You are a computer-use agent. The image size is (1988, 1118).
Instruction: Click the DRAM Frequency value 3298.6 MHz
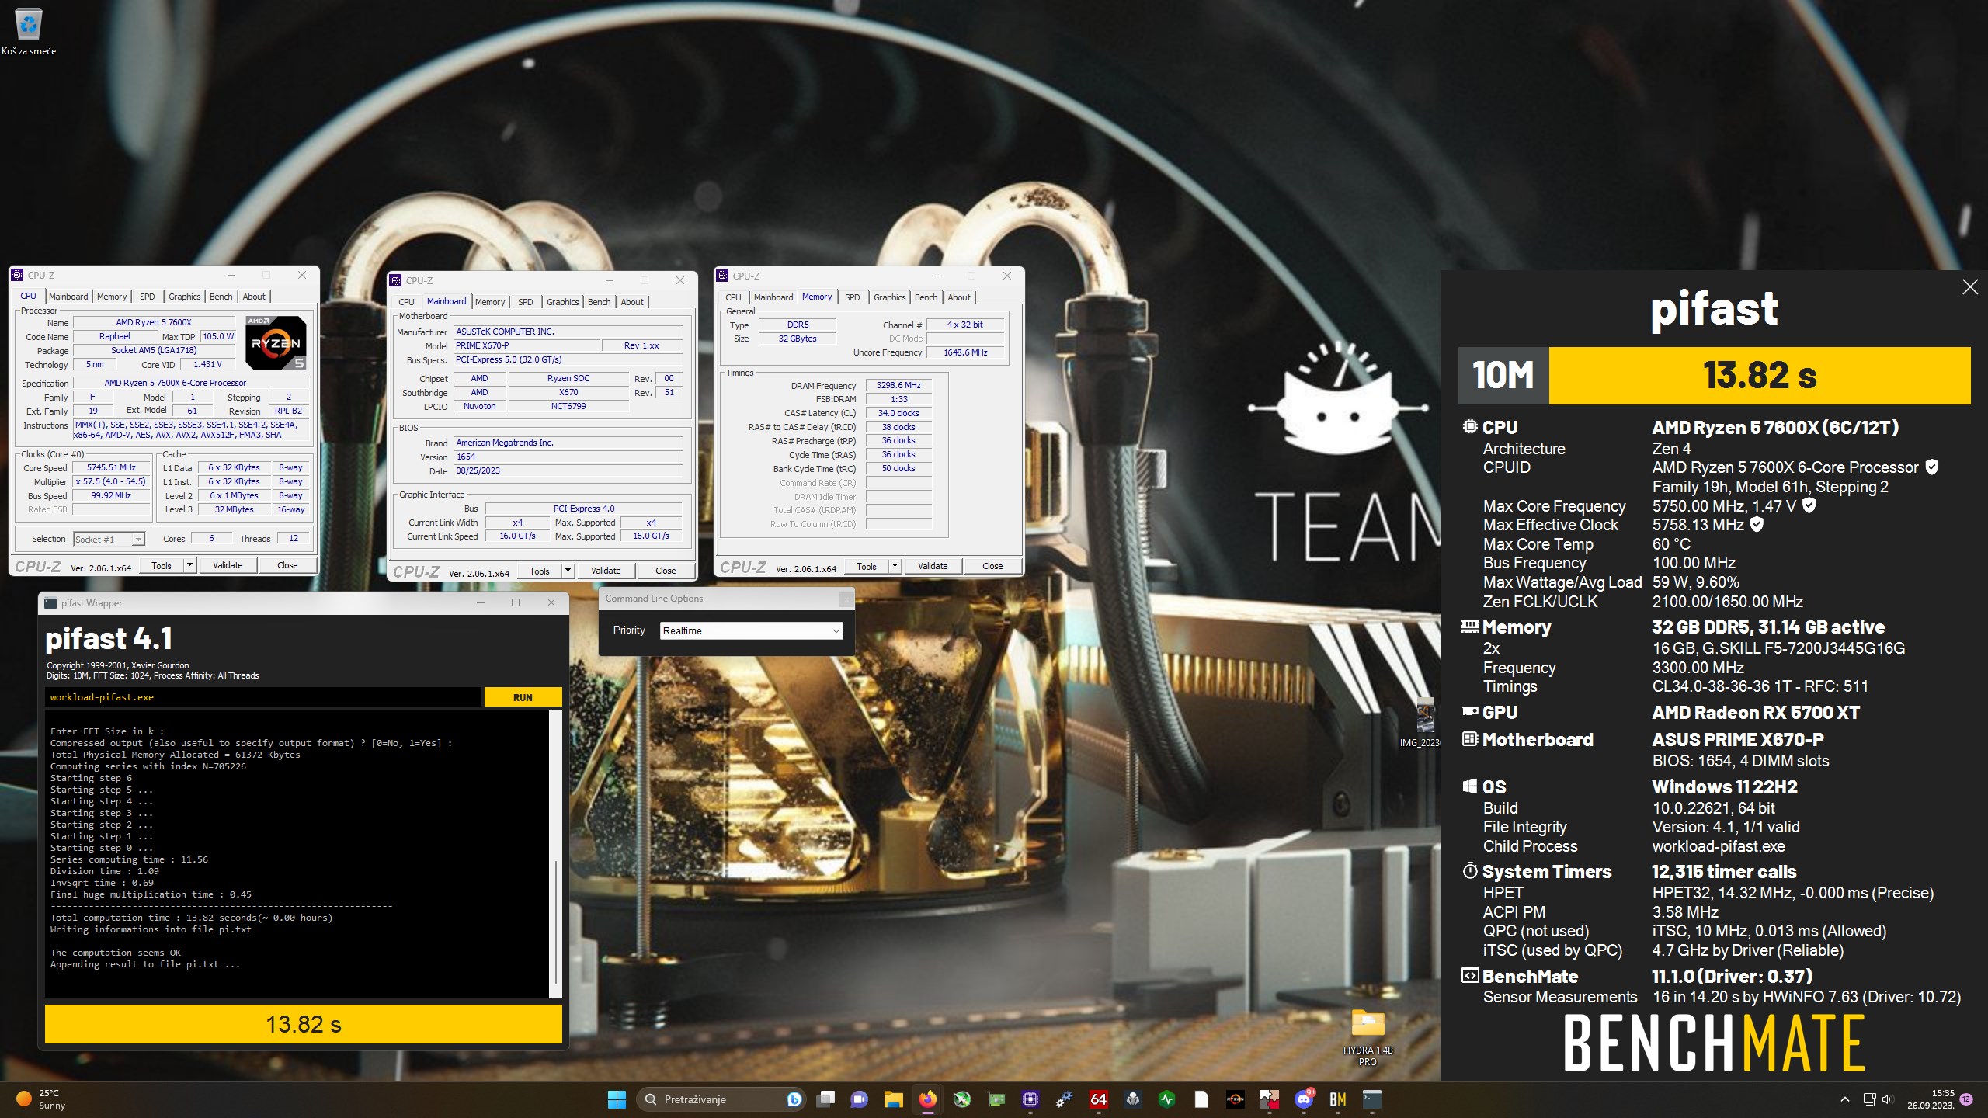898,385
